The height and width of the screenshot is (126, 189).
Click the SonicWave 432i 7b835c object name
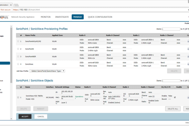[x=34, y=96]
